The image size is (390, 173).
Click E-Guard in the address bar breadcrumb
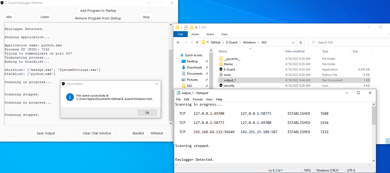click(232, 42)
